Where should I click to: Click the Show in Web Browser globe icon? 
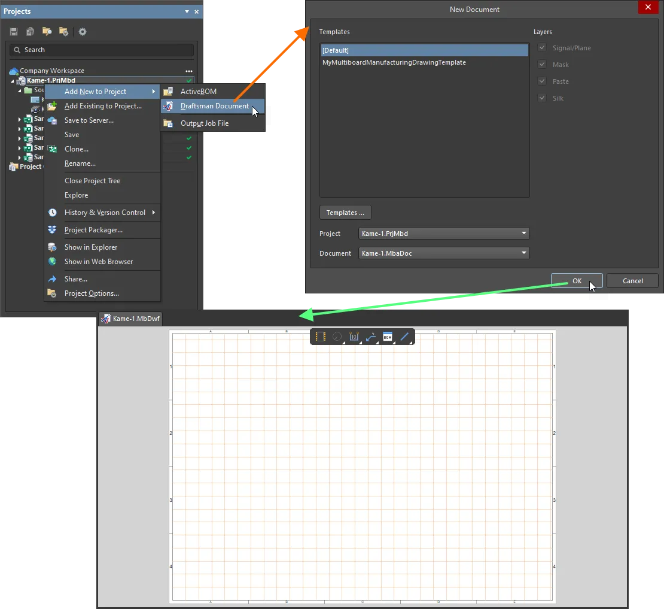(x=52, y=262)
